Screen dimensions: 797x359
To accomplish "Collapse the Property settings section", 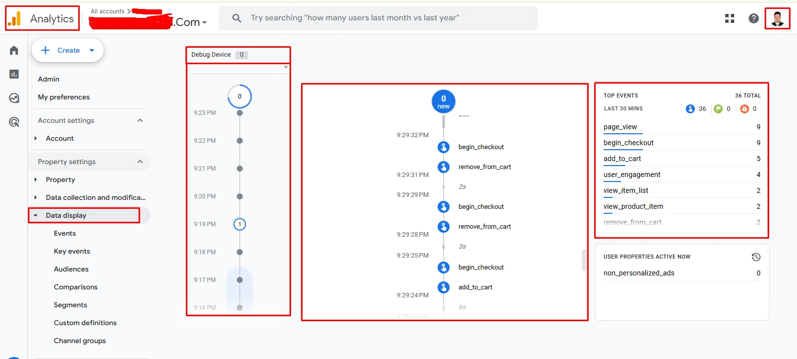I will [x=140, y=162].
